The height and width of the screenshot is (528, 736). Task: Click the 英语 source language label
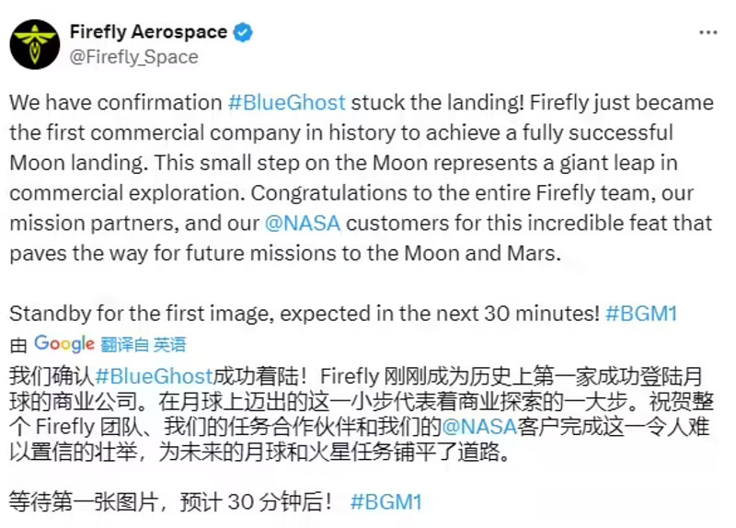pos(169,345)
